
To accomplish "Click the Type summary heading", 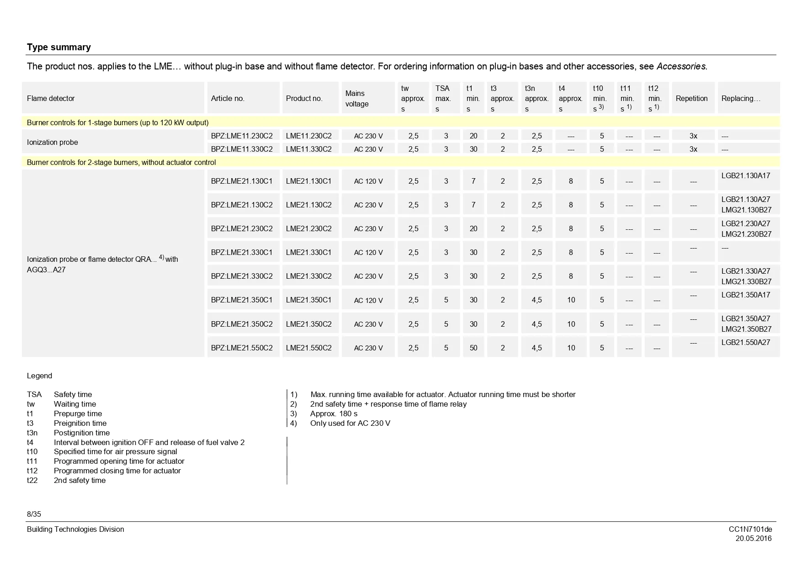I will tap(58, 47).
